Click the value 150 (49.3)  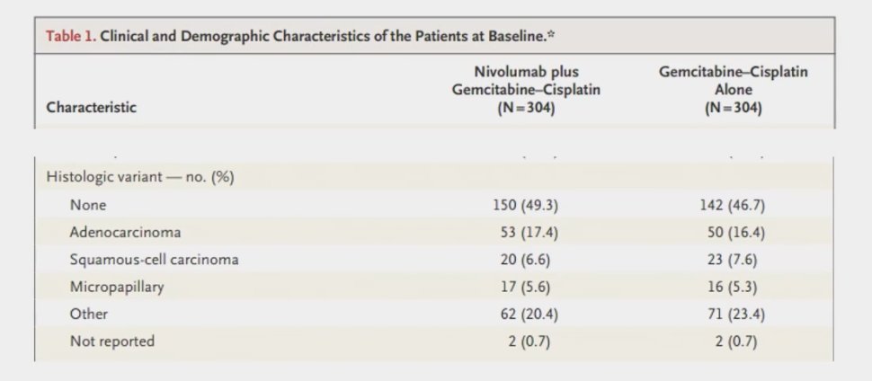coord(526,205)
